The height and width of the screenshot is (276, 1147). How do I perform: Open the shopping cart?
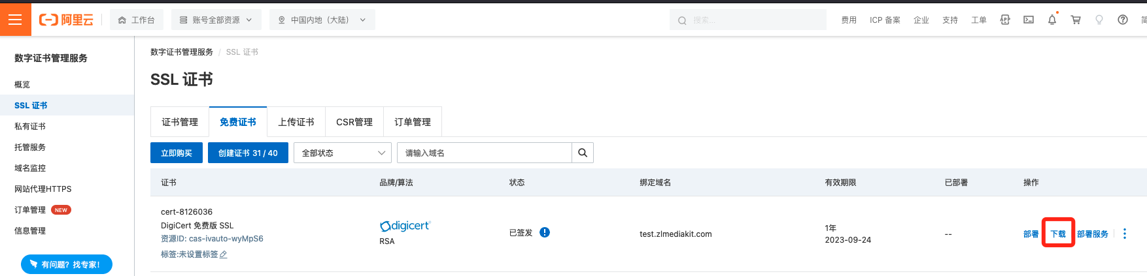(1076, 20)
